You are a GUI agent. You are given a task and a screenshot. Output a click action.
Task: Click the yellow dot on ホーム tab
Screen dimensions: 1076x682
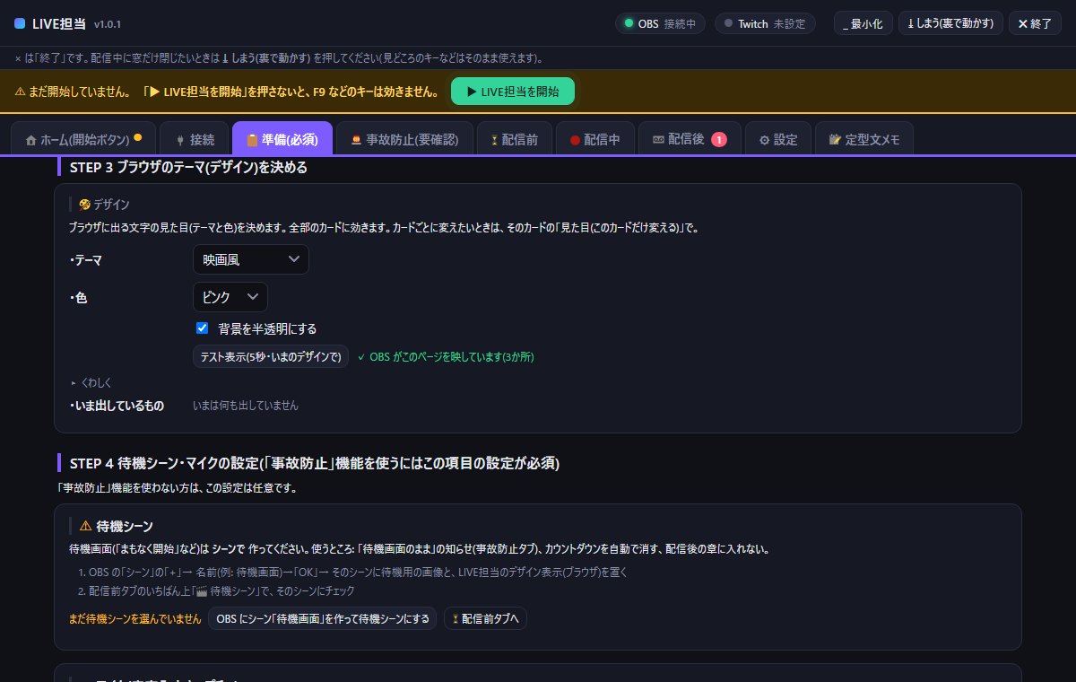coord(138,138)
